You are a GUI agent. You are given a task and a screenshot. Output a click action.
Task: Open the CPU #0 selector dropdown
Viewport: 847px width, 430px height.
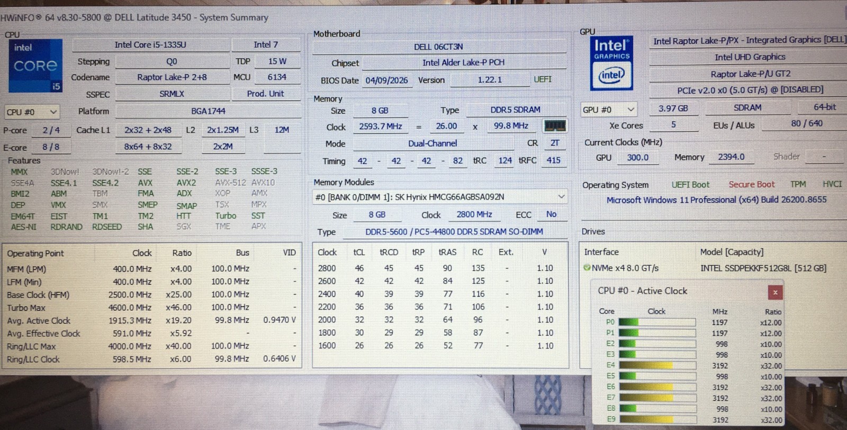click(32, 112)
